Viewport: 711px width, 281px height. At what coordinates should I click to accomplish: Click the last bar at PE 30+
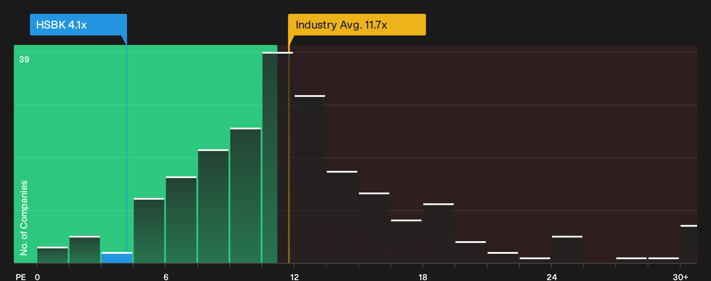pyautogui.click(x=688, y=244)
